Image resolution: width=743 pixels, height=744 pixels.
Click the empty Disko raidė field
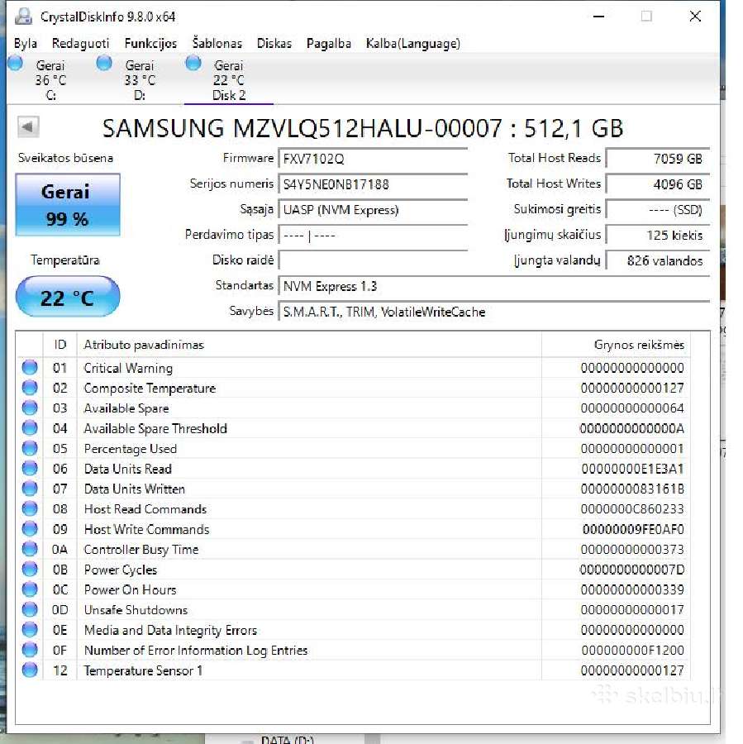pos(373,260)
